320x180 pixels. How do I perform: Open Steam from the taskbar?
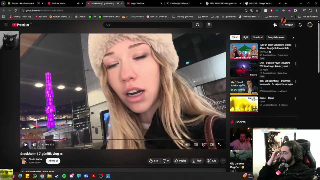(x=57, y=176)
